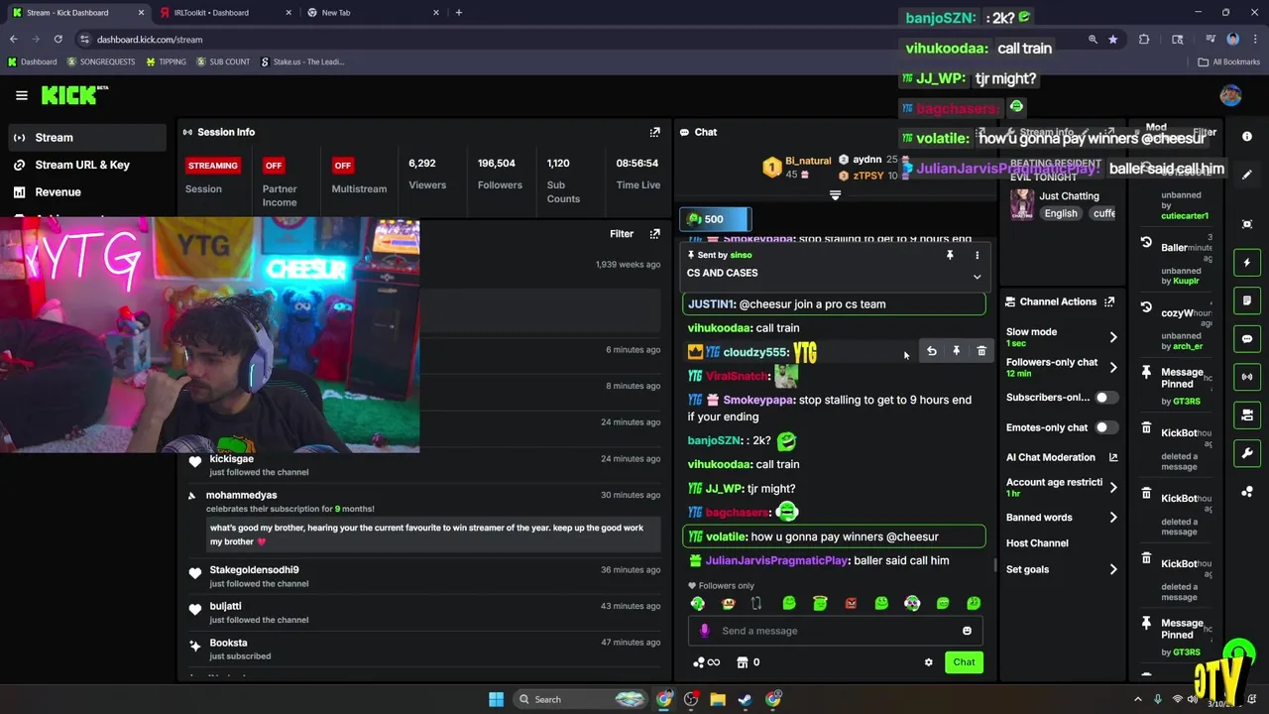Open AI Chat Moderation external link icon
This screenshot has width=1269, height=714.
[1113, 457]
